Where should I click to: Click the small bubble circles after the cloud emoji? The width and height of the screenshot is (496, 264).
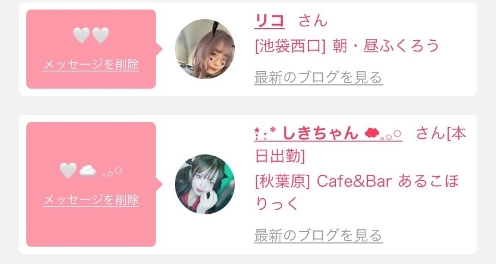[x=112, y=172]
